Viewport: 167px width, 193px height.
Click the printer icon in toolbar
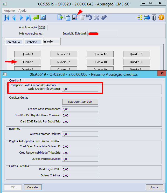(147, 18)
